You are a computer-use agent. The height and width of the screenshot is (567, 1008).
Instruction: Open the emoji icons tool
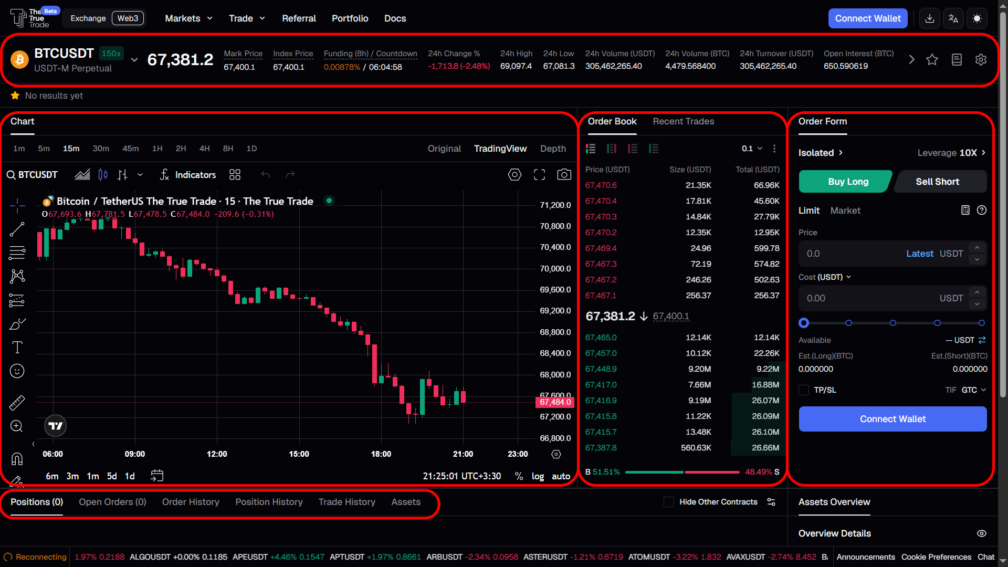(17, 371)
